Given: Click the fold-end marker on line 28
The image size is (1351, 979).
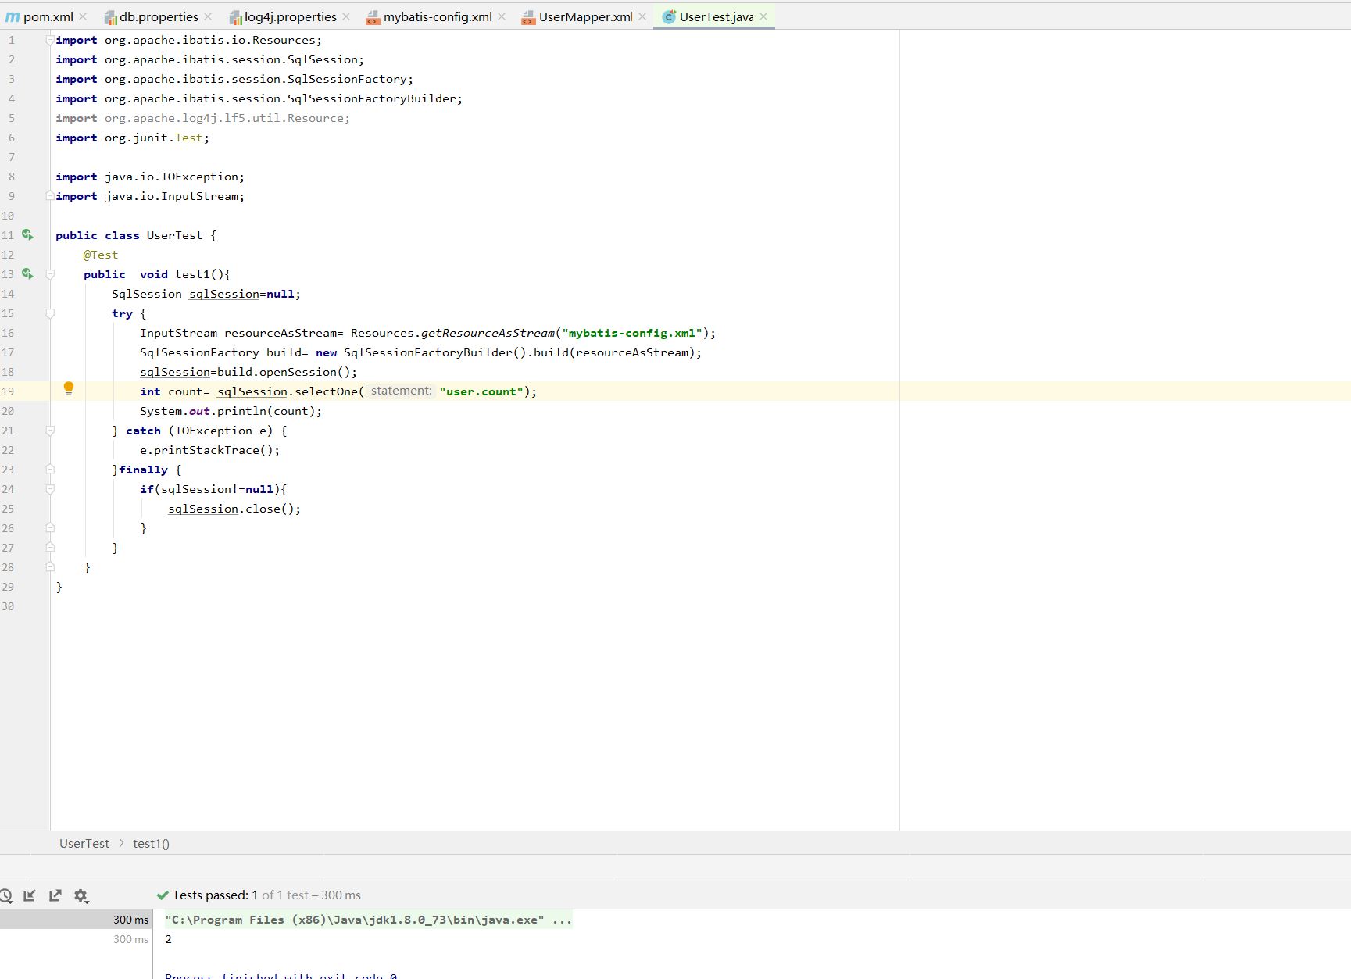Looking at the screenshot, I should [50, 567].
